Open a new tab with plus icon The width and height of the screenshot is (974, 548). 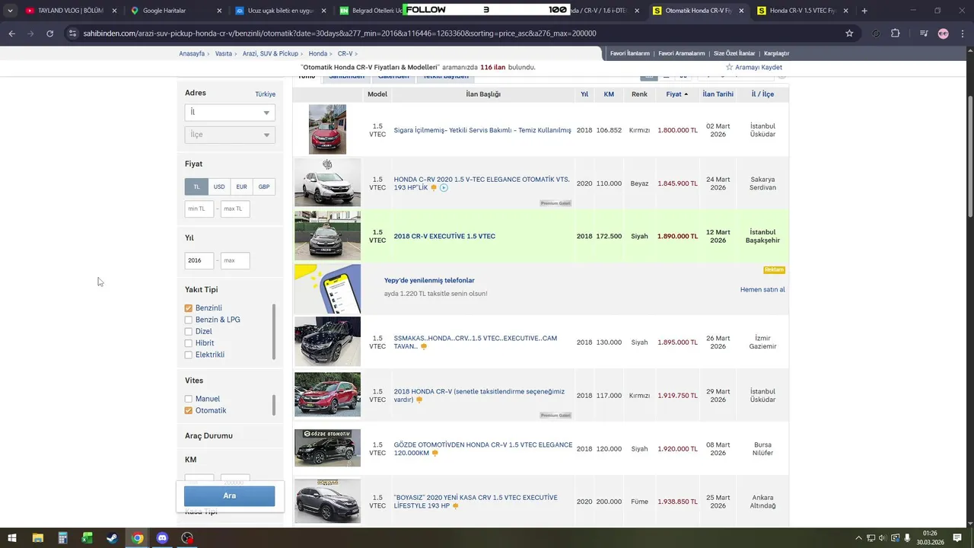point(864,11)
